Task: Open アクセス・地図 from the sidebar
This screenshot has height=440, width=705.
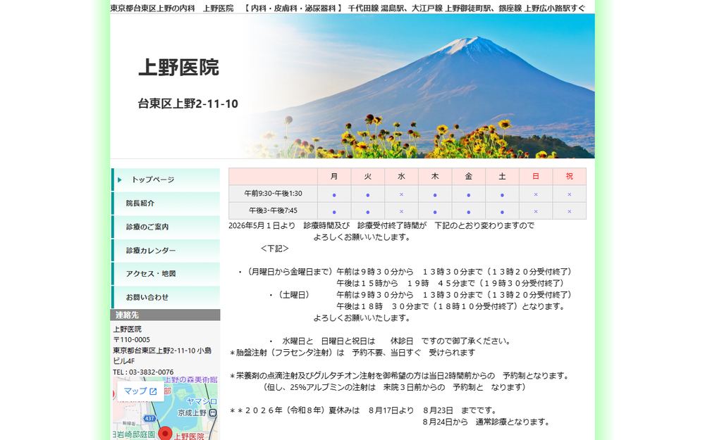Action: tap(166, 274)
